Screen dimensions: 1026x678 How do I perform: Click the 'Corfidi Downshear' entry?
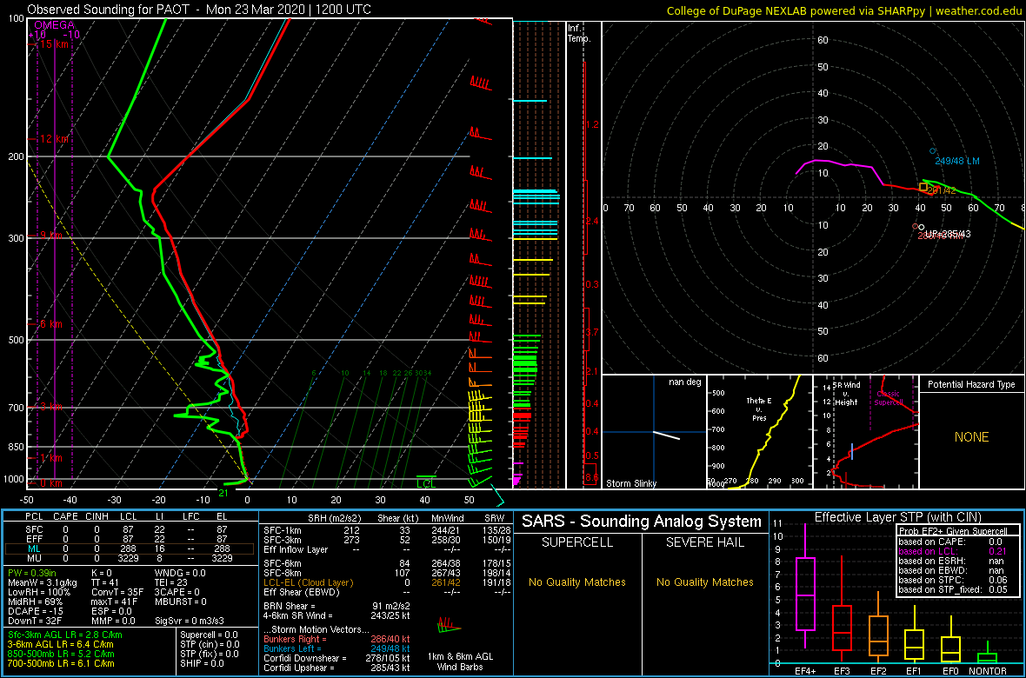tap(337, 658)
